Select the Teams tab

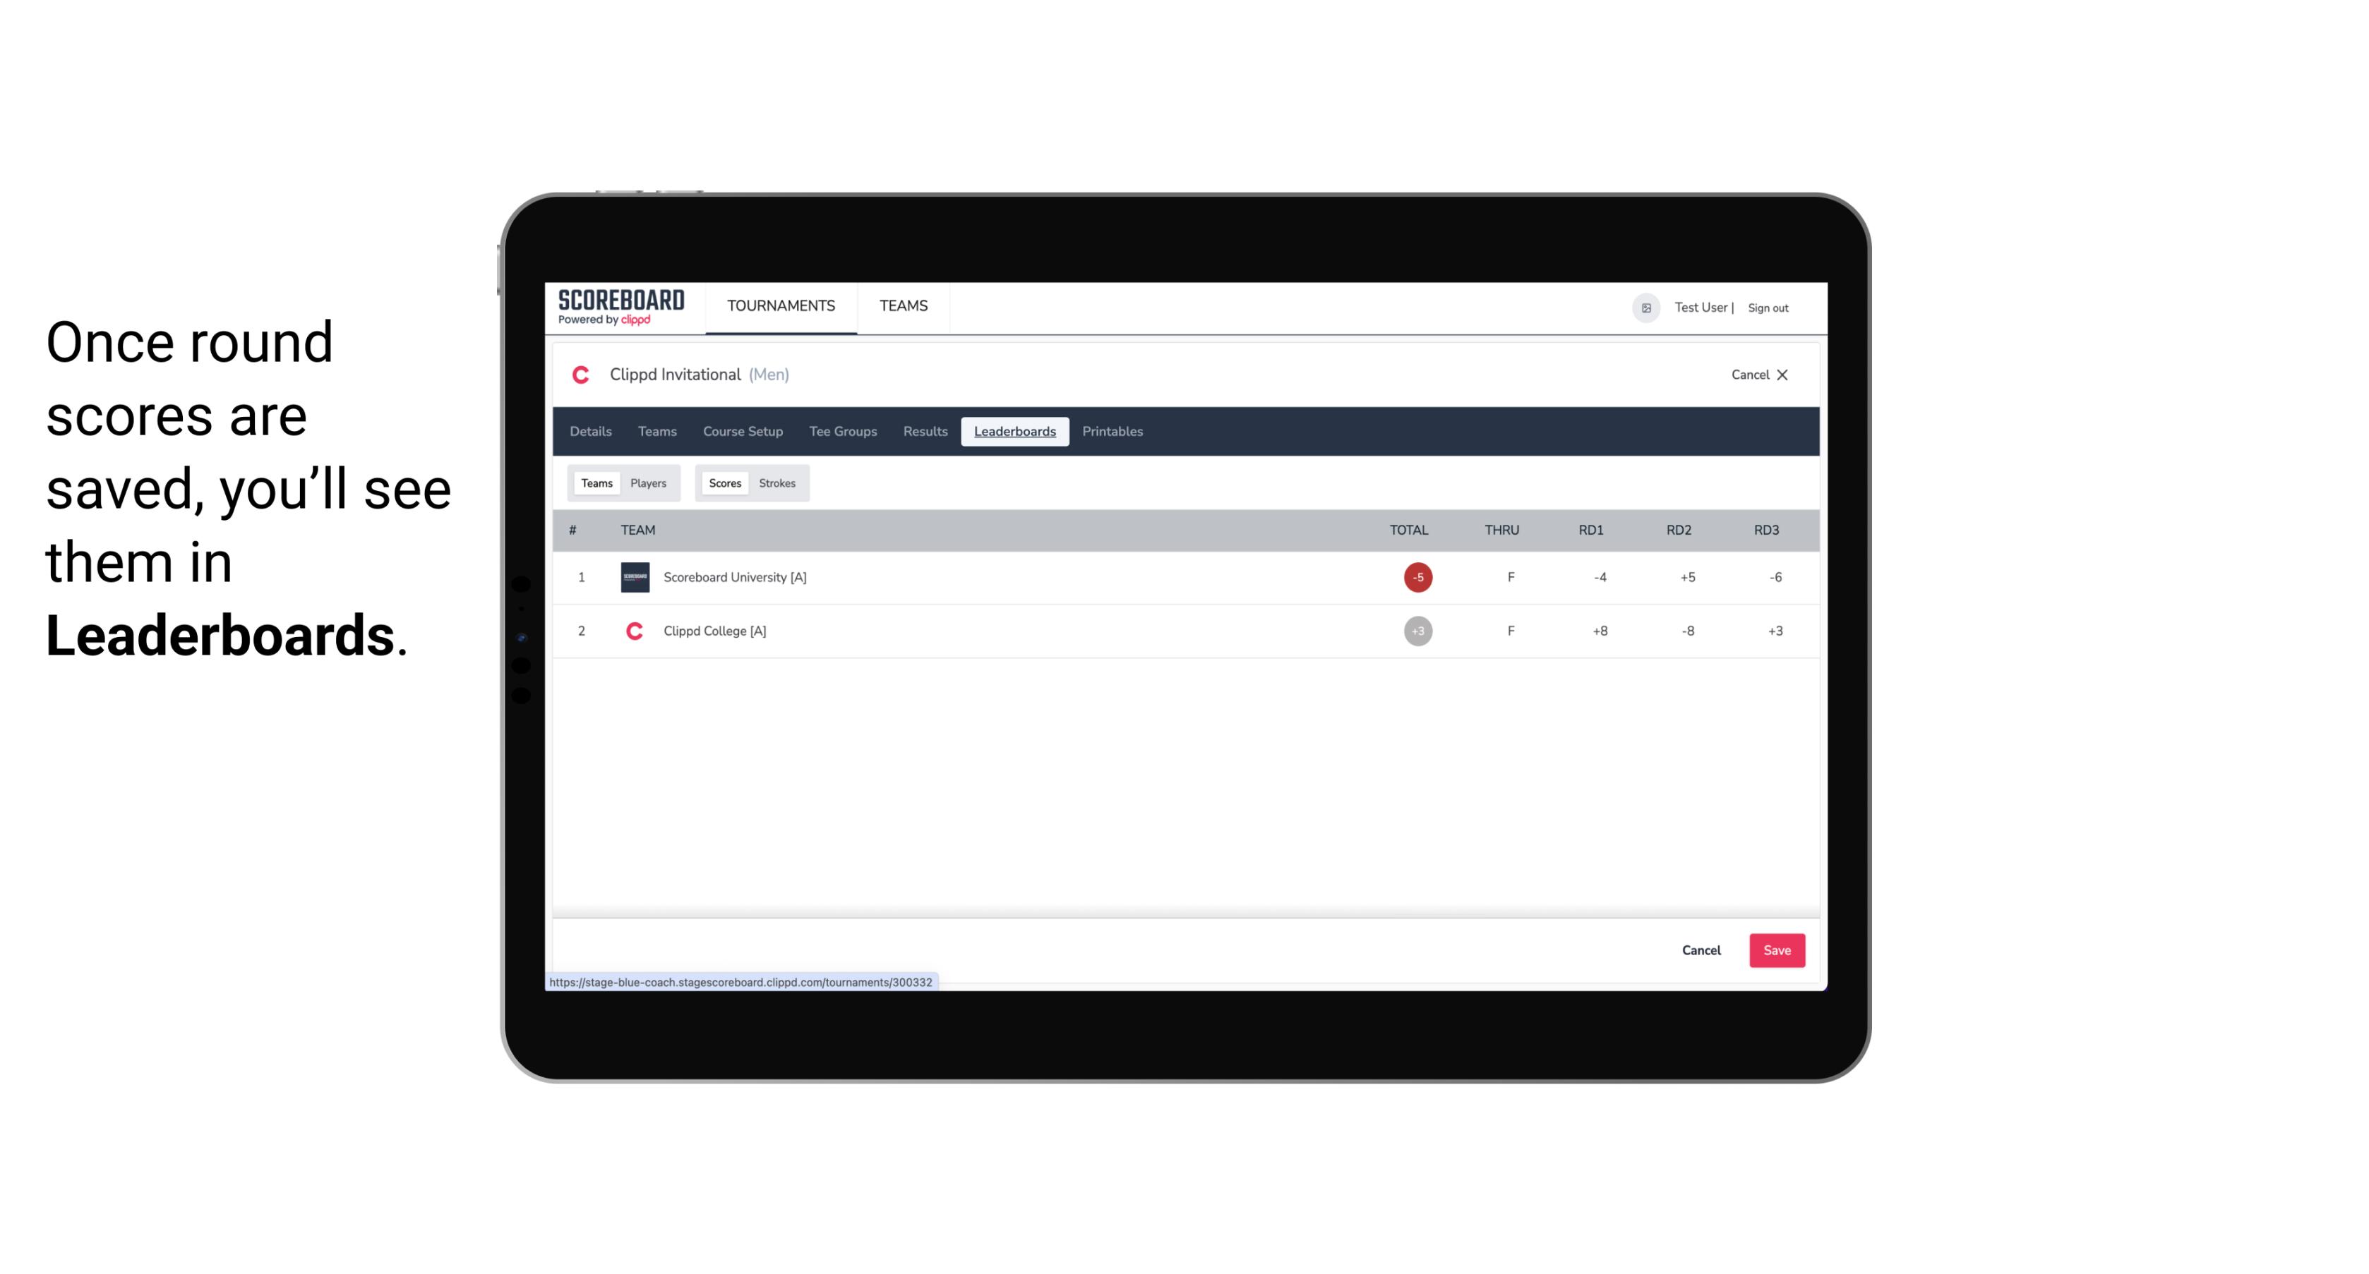pyautogui.click(x=595, y=482)
